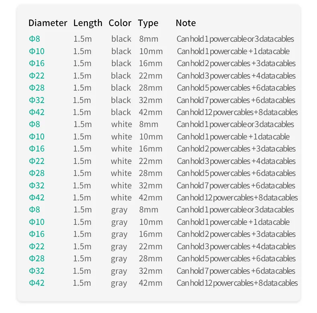Click the Diameter column header

pyautogui.click(x=48, y=23)
